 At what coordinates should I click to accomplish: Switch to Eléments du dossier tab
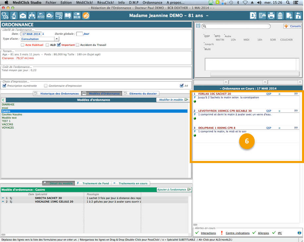coord(140,94)
